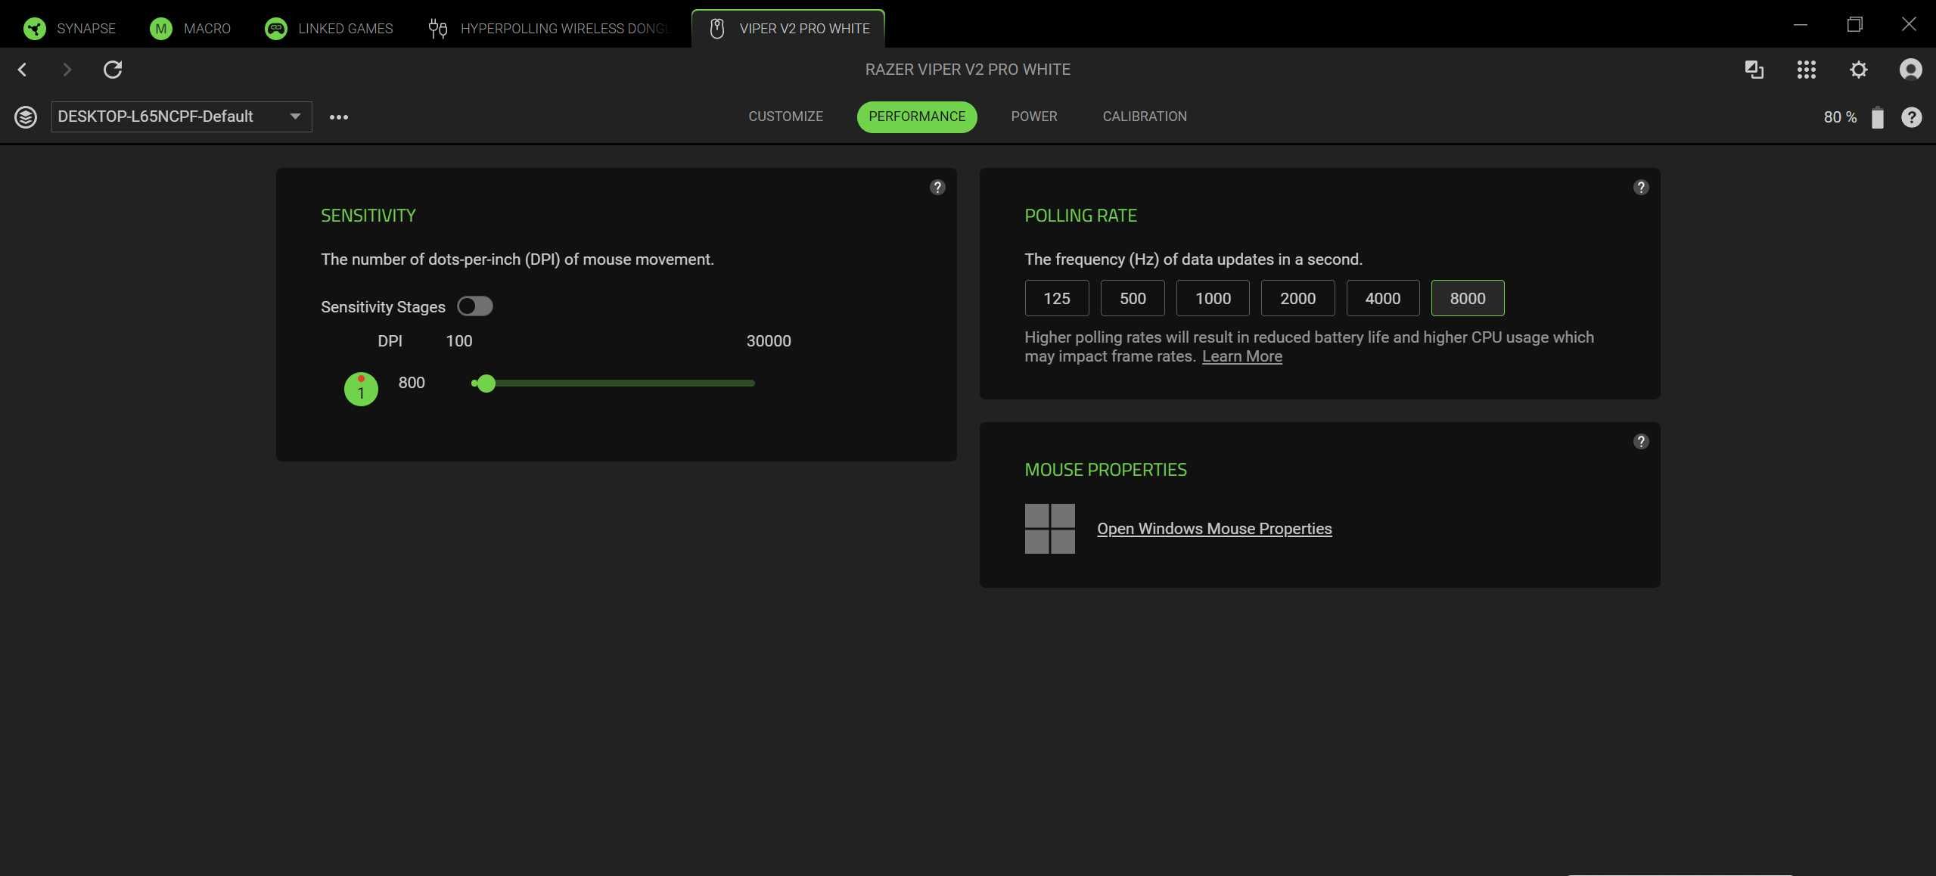Open the Learn More link

[1242, 356]
